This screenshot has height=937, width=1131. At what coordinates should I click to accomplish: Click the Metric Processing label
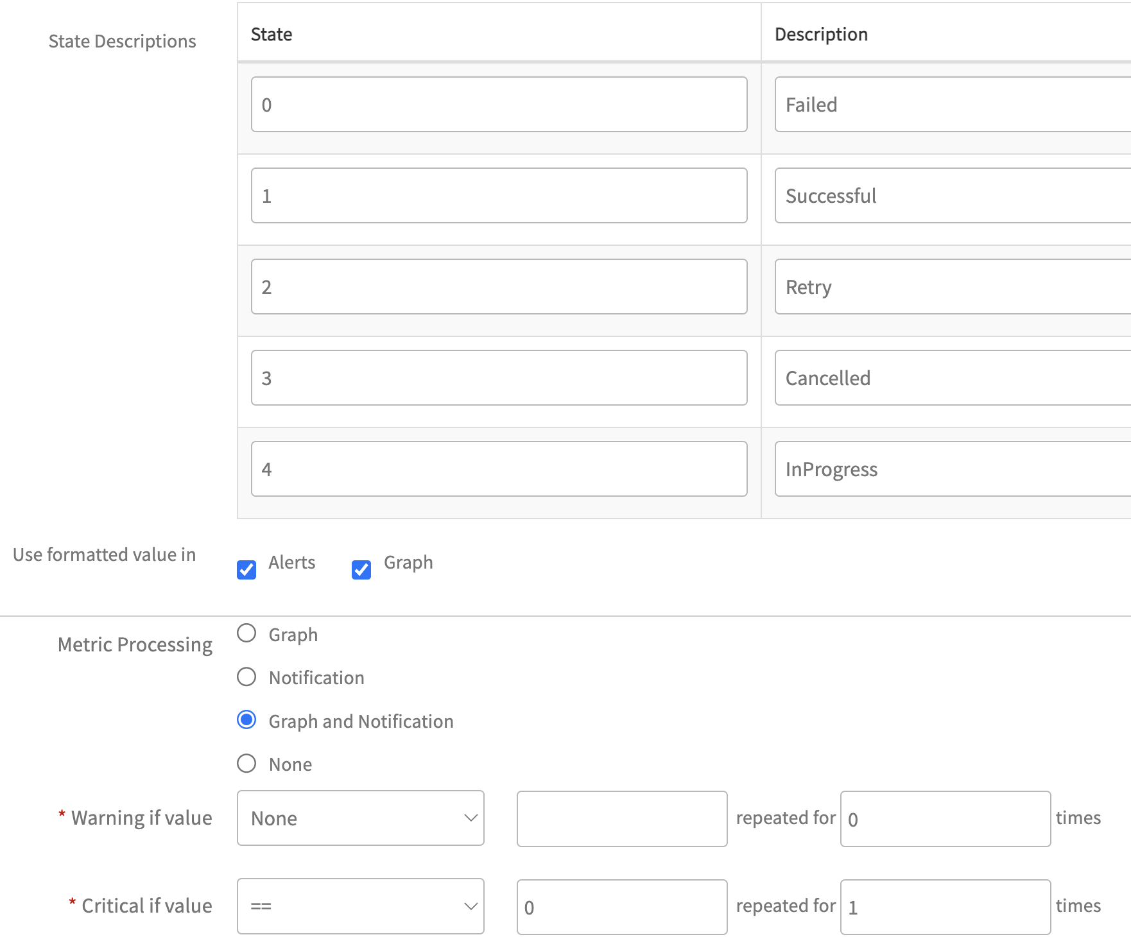[x=135, y=644]
